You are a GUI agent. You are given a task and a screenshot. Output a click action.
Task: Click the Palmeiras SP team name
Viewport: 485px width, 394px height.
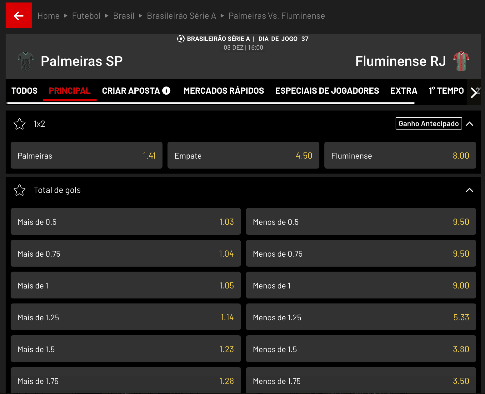coord(82,61)
